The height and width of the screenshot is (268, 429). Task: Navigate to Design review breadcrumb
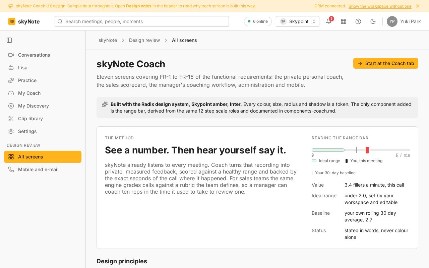pyautogui.click(x=144, y=40)
